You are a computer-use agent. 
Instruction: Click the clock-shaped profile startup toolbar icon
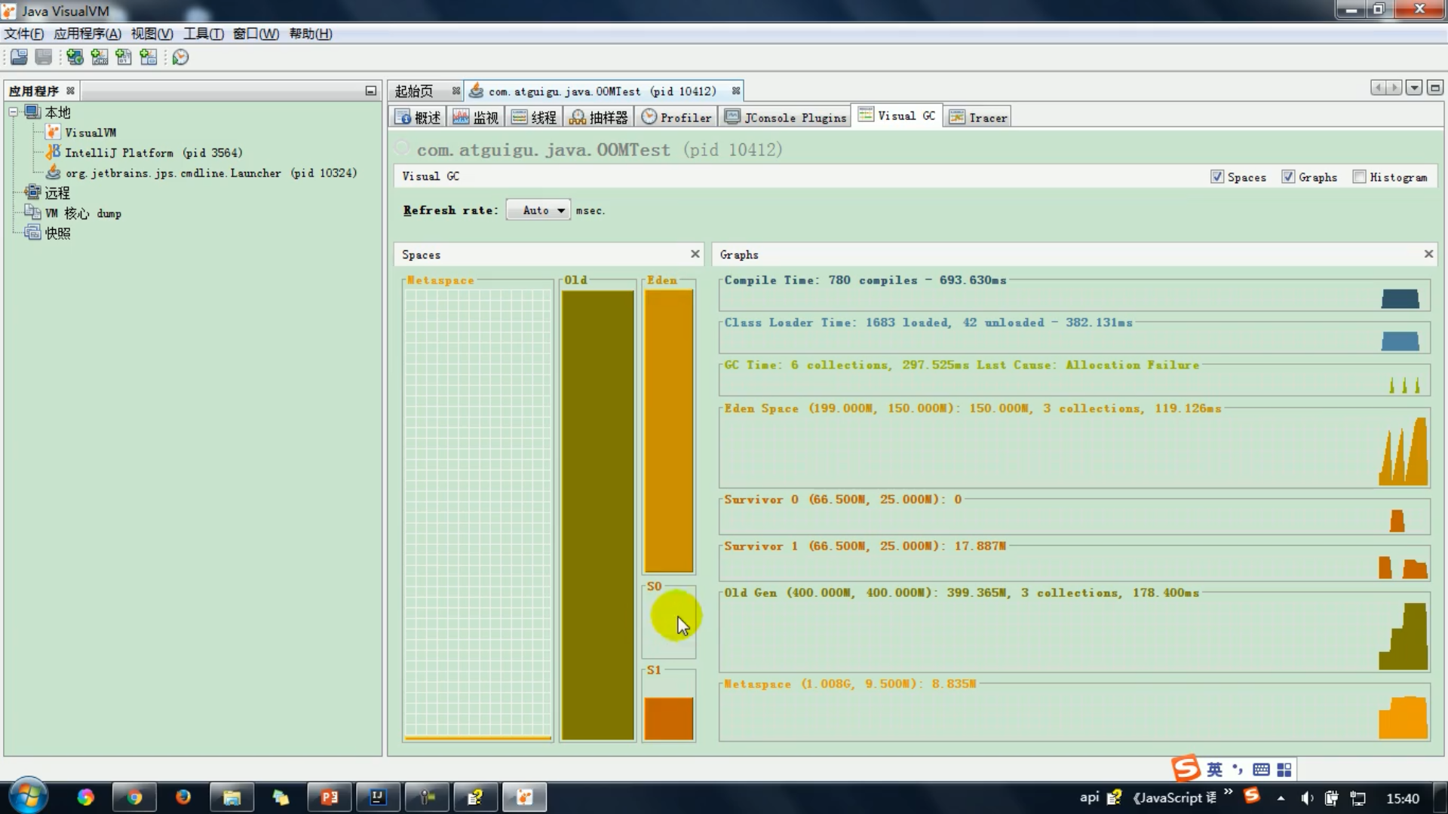tap(180, 57)
